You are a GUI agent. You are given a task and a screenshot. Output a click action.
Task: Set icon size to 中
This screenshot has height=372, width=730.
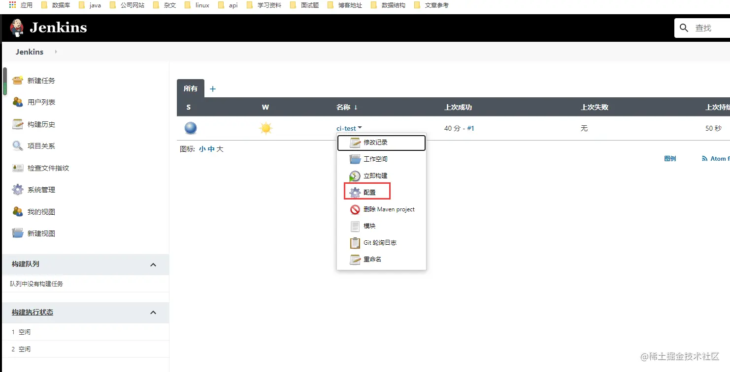click(x=211, y=149)
